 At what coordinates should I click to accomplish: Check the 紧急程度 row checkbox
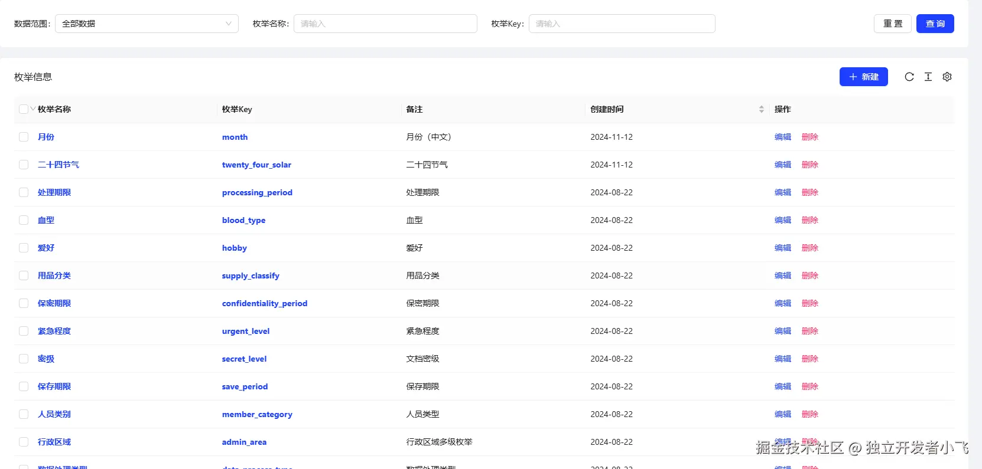(x=24, y=331)
